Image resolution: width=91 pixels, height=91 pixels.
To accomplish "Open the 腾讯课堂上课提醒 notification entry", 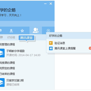I will click(65, 49).
